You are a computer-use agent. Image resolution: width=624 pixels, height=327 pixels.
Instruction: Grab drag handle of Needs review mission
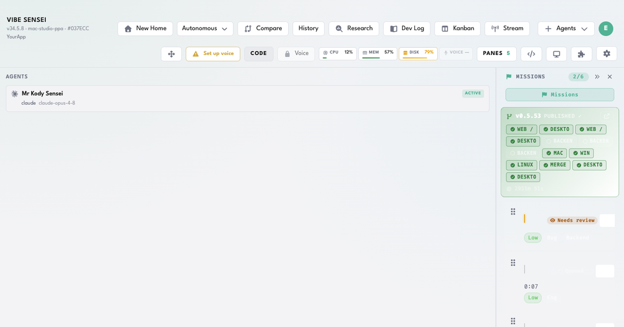513,212
